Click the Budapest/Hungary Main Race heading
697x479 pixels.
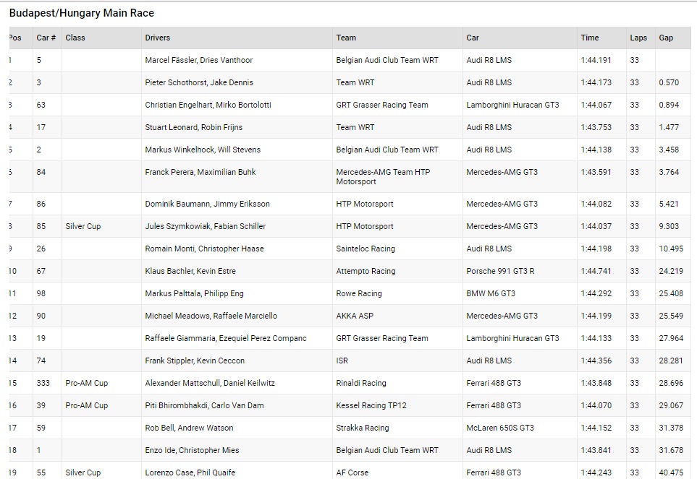tap(81, 13)
